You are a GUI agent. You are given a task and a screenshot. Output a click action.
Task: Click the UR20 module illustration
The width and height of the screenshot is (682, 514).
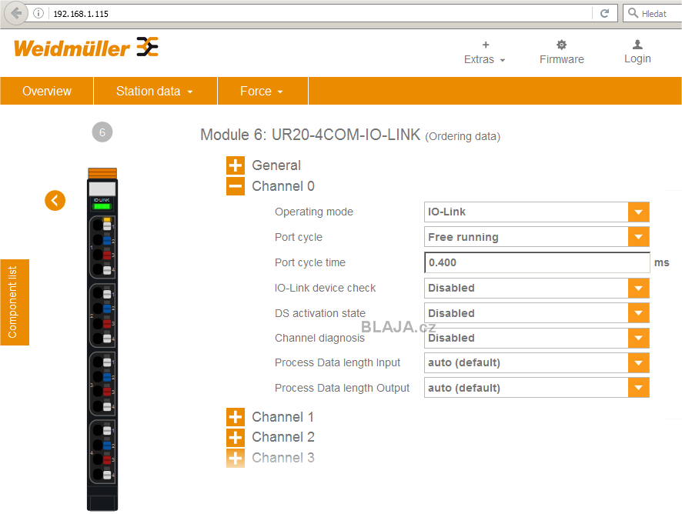(102, 339)
